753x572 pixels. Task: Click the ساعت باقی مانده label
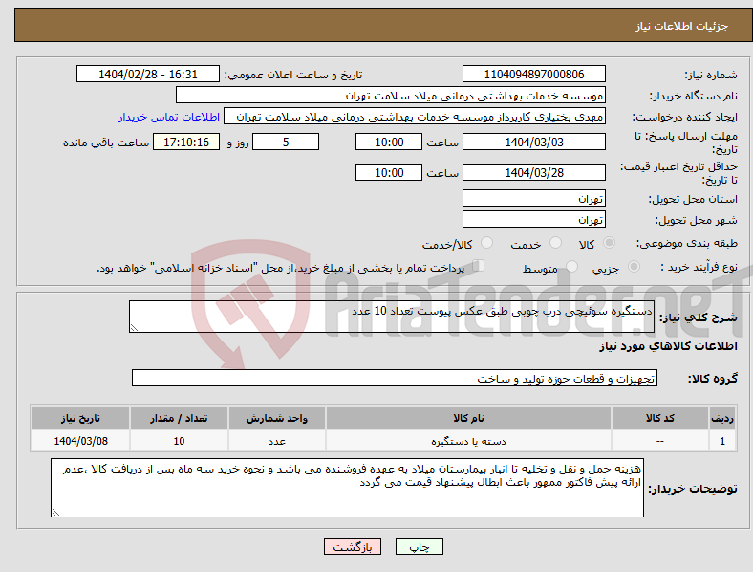tap(106, 143)
